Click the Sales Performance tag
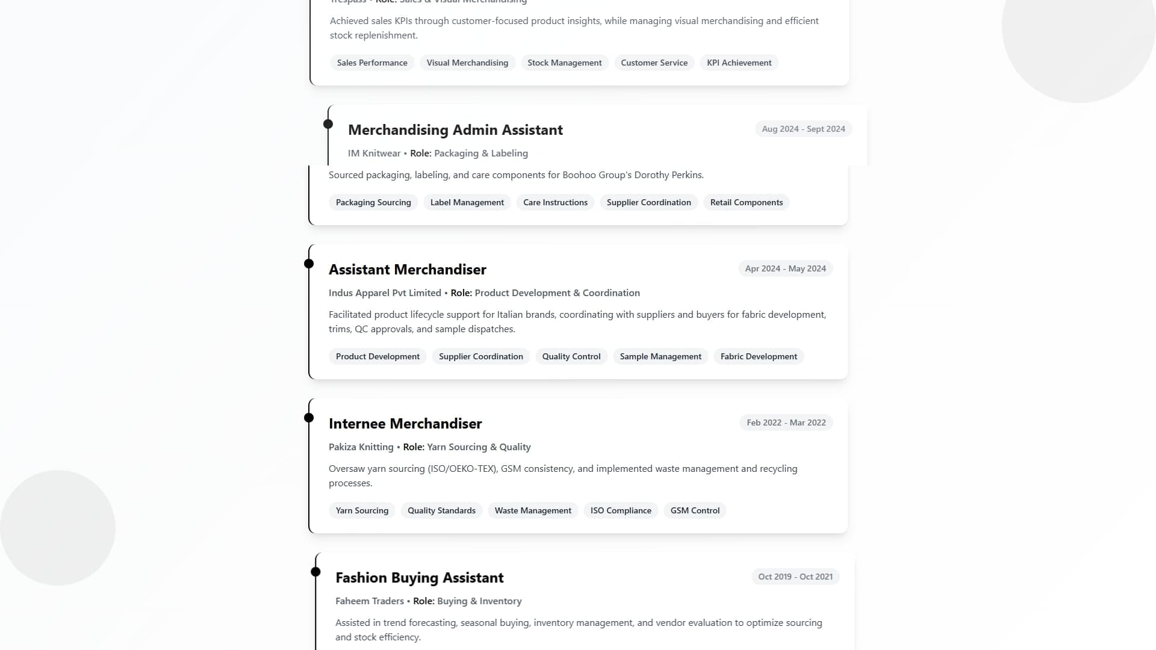Viewport: 1156px width, 650px height. coord(372,63)
